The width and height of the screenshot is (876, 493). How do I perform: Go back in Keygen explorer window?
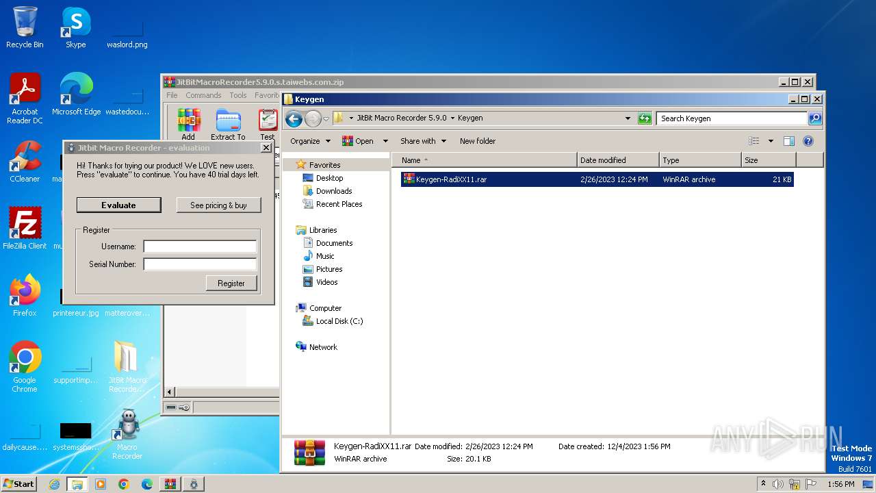pos(294,118)
